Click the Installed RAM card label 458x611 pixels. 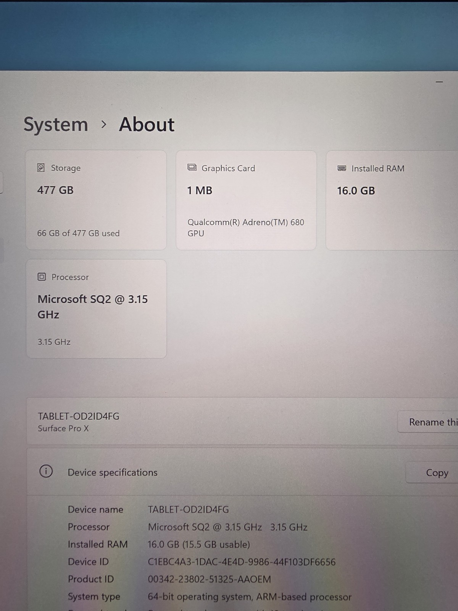tap(378, 168)
